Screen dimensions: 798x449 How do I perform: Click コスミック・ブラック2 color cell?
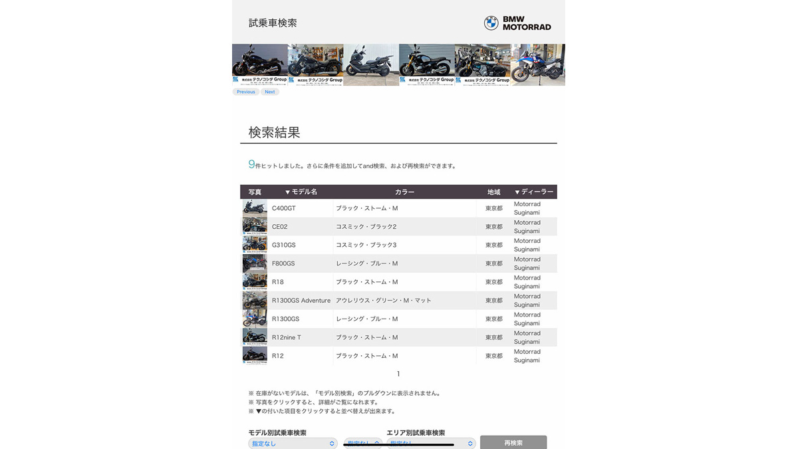[366, 227]
